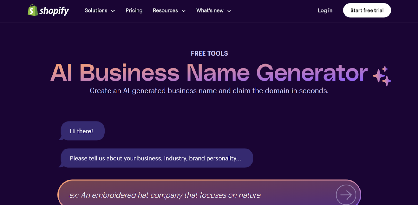This screenshot has height=205, width=418.
Task: Open the Solutions menu
Action: pos(96,10)
